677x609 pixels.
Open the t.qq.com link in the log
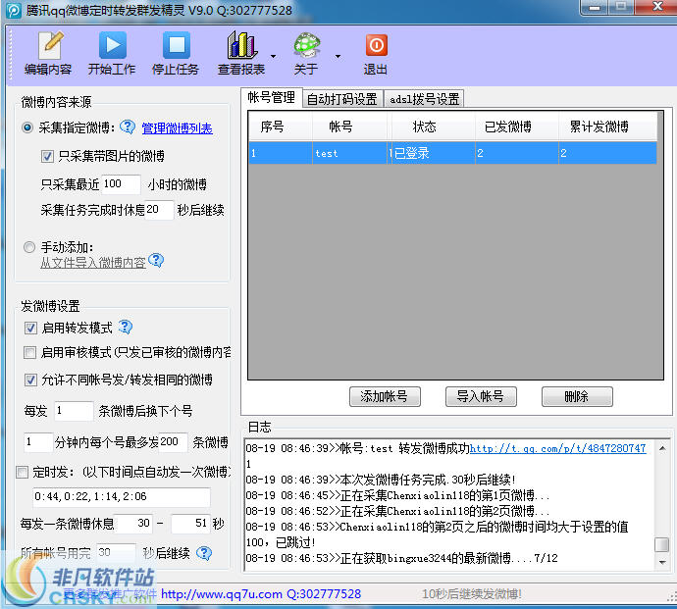[558, 448]
